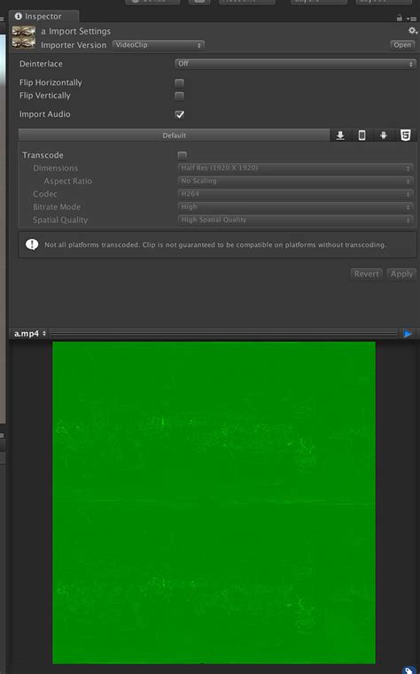Enable Flip Horizontally checkbox

[179, 82]
